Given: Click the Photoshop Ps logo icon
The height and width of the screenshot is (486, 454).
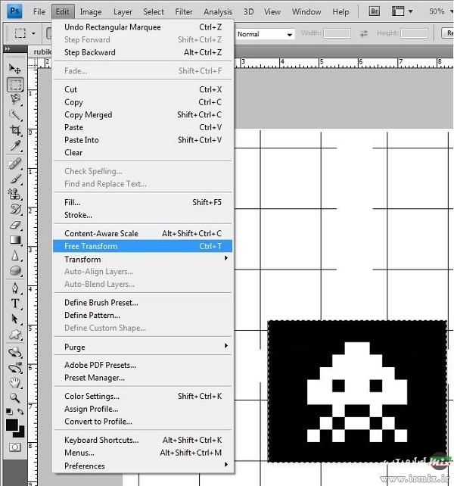Looking at the screenshot, I should tap(14, 11).
